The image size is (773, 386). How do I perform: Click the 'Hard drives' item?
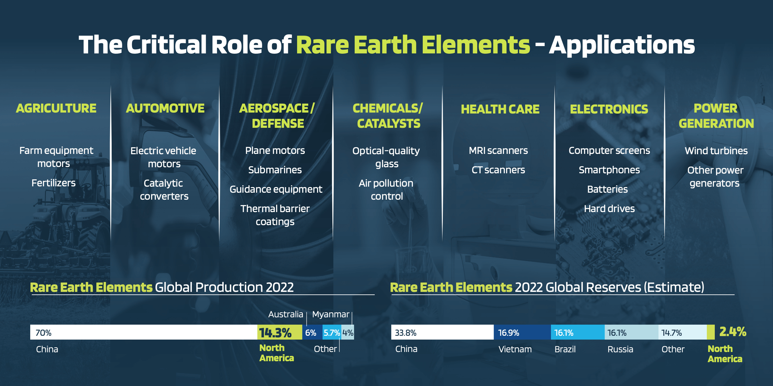(x=609, y=209)
